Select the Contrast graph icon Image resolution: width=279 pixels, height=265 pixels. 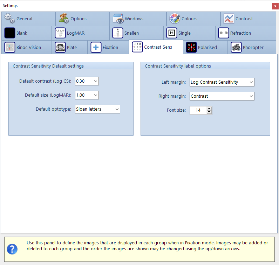click(x=229, y=19)
